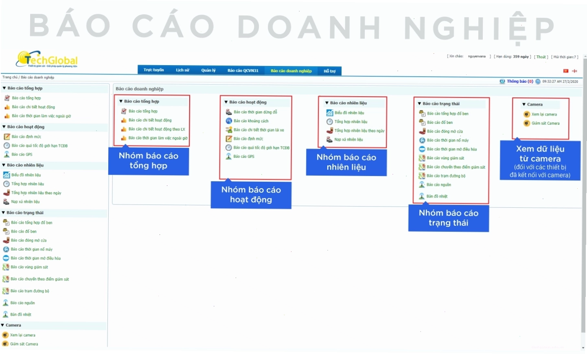
Task: Open the Hỗ trợ tab
Action: point(329,71)
